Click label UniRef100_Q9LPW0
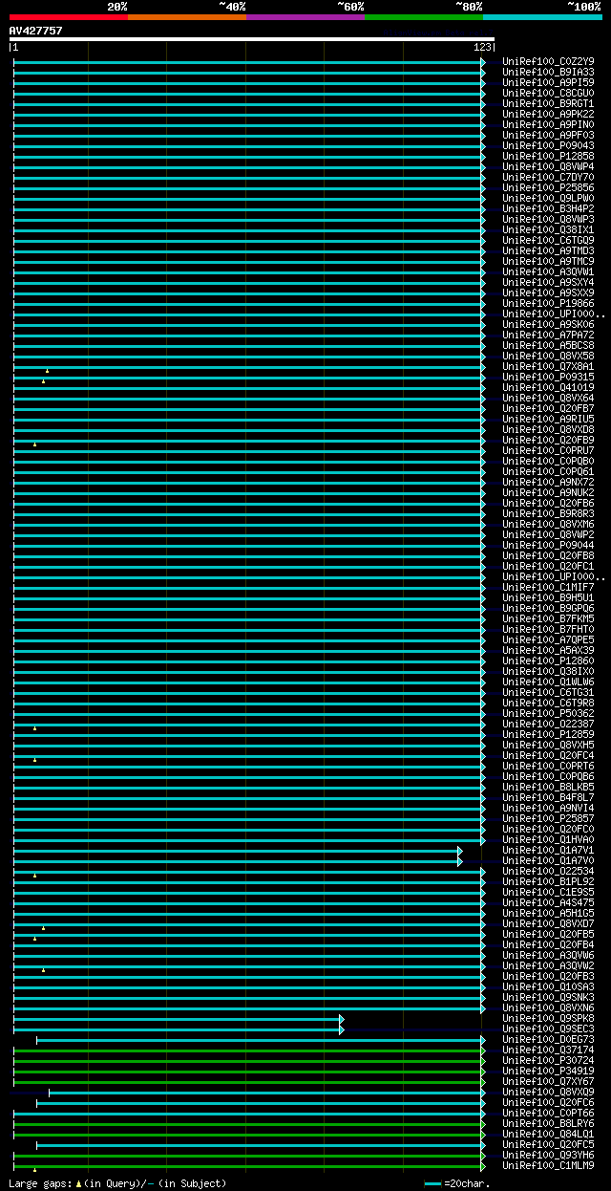The image size is (611, 1191). 548,198
